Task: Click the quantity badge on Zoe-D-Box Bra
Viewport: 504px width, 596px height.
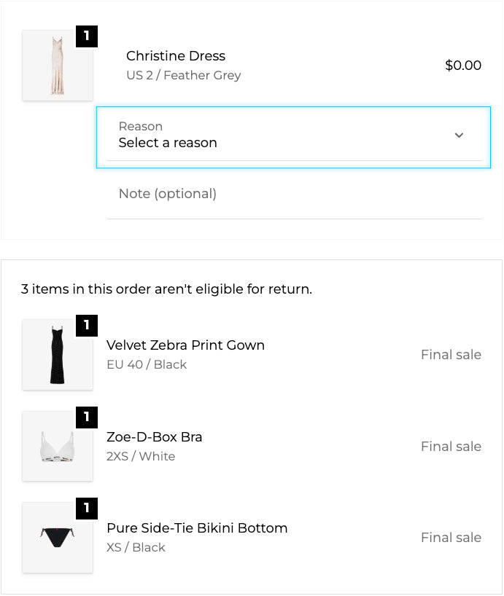Action: pyautogui.click(x=87, y=417)
